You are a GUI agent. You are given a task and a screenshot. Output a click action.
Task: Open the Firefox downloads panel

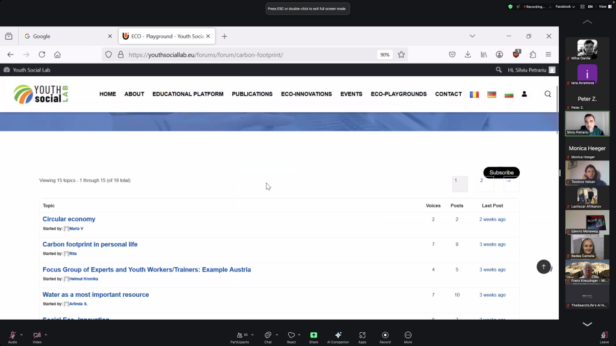pyautogui.click(x=467, y=55)
